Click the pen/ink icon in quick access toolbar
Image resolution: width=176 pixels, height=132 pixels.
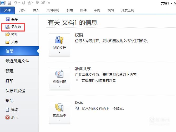pos(43,2)
